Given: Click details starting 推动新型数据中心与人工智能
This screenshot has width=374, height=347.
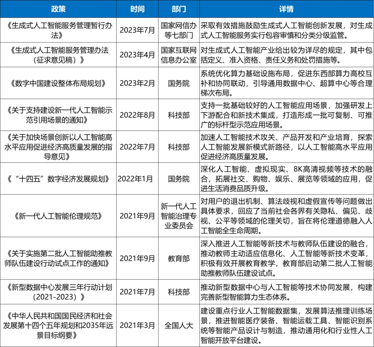Looking at the screenshot, I should coord(286,292).
